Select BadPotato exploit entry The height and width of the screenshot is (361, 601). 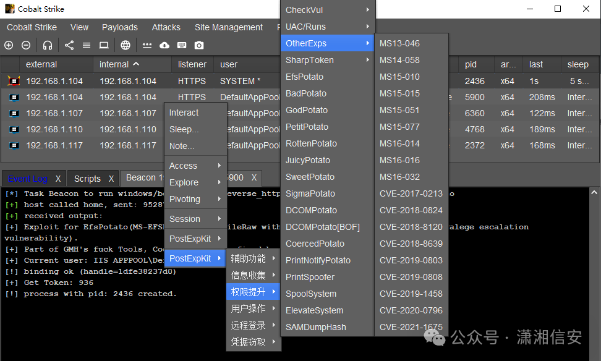point(328,93)
